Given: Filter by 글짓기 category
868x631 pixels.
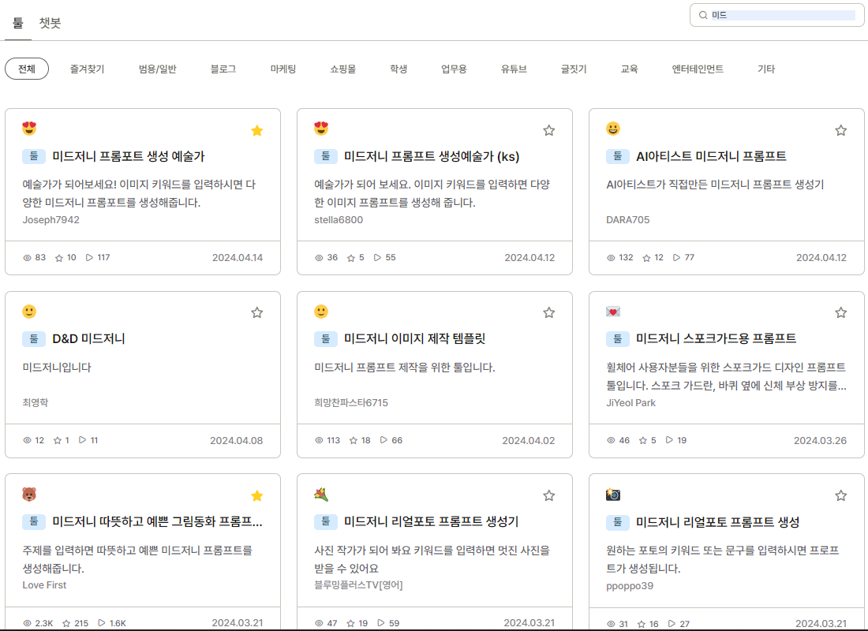Looking at the screenshot, I should click(x=574, y=69).
